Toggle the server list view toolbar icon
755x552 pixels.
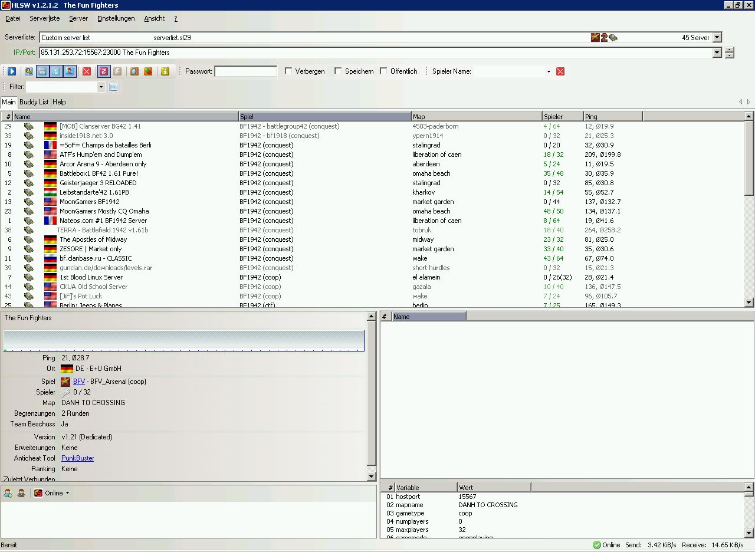pos(42,71)
